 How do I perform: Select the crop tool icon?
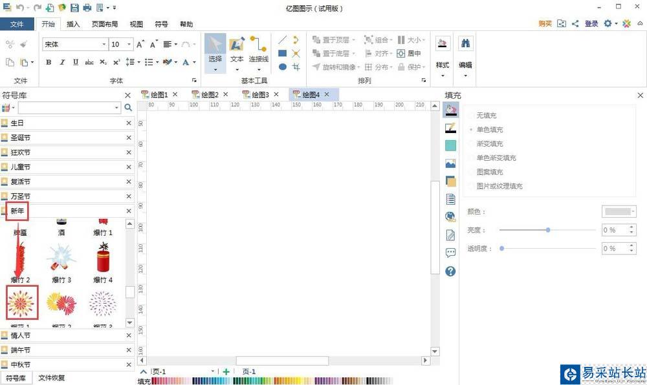296,67
